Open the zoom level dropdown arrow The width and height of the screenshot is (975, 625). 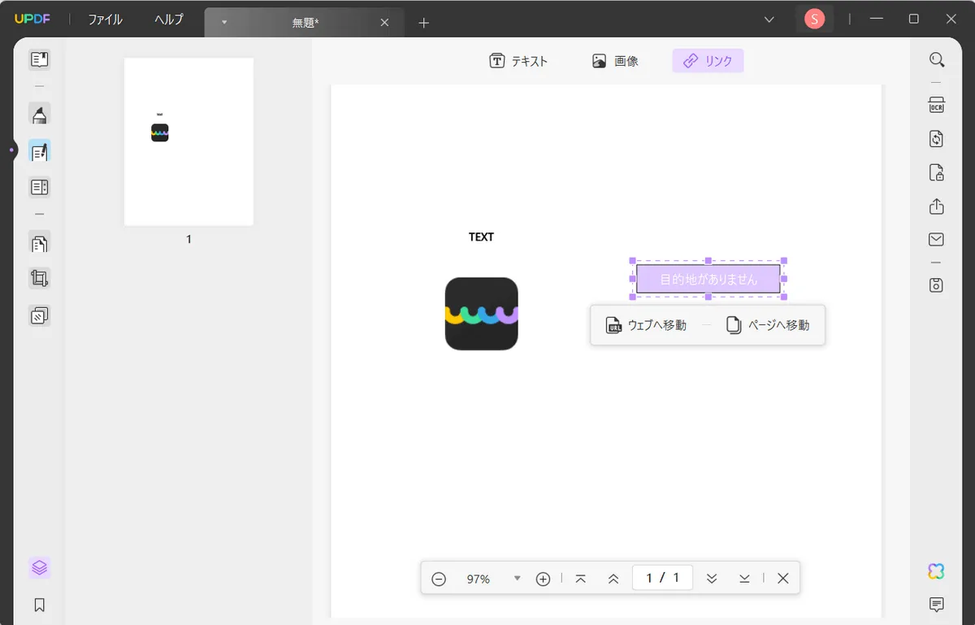click(518, 579)
